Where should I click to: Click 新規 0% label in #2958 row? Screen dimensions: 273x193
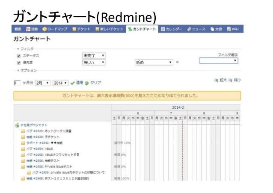[x=120, y=166]
